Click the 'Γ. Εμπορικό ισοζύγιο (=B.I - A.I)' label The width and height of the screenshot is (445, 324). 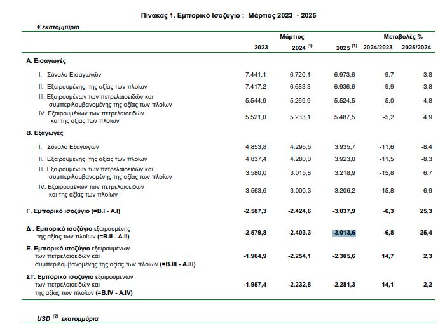(82, 211)
